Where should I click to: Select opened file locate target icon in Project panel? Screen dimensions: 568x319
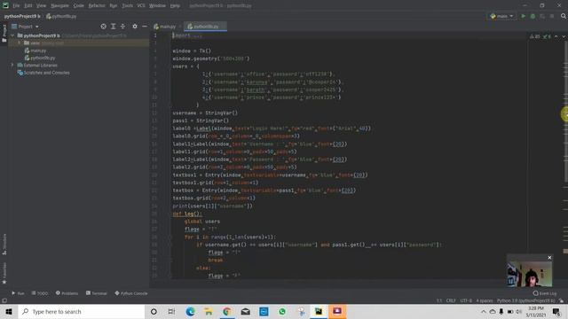point(103,27)
